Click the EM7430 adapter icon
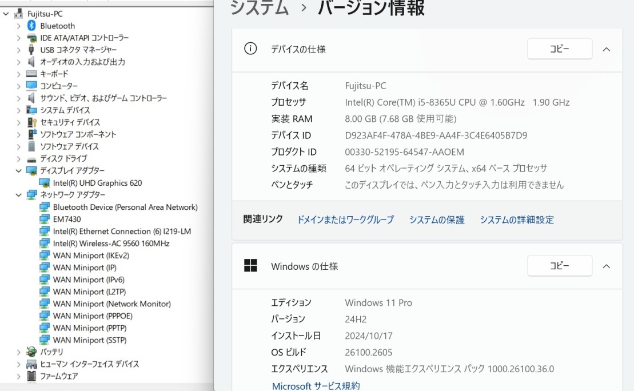The width and height of the screenshot is (634, 391). tap(45, 219)
